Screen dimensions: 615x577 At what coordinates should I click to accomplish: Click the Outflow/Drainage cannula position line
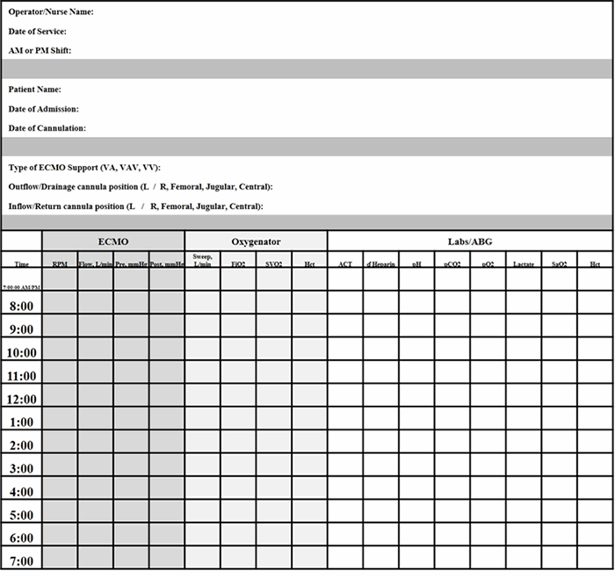click(141, 187)
